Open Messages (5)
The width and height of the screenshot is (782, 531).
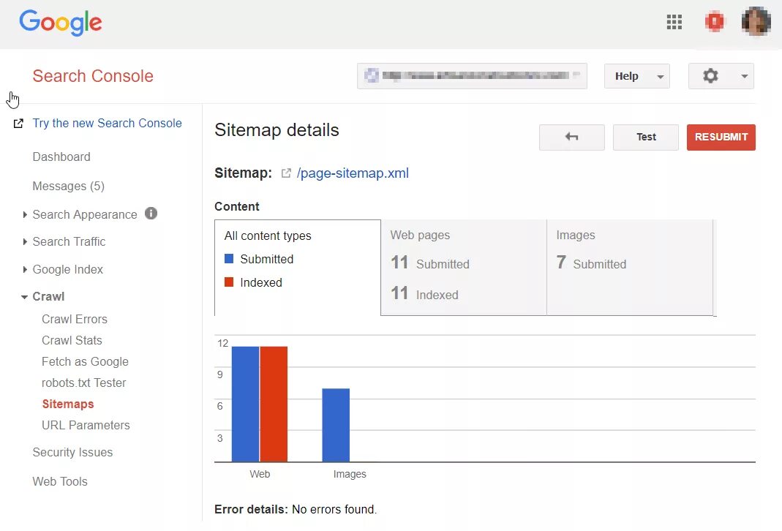(x=68, y=186)
